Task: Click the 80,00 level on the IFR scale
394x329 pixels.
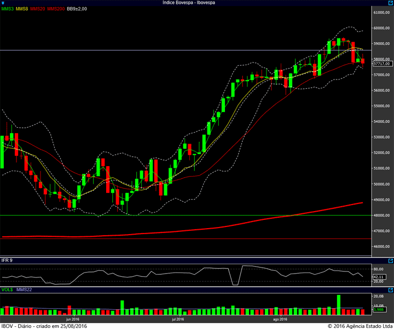Action: pos(379,269)
